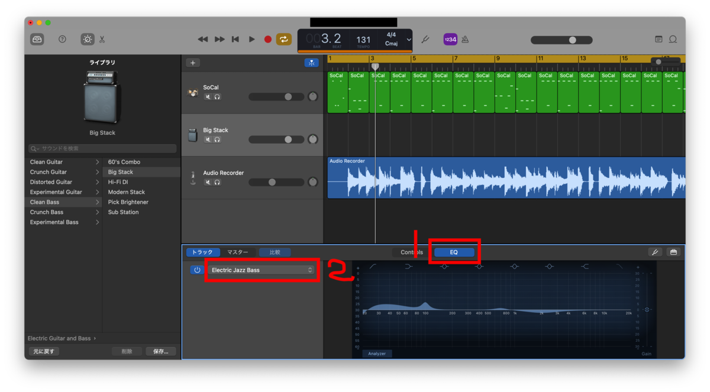Solo the Audio Recorder track

click(217, 182)
